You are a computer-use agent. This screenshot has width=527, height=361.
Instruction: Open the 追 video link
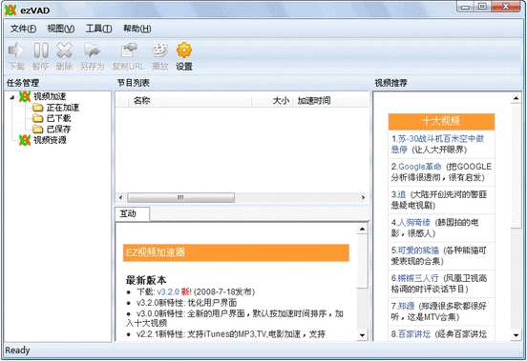point(402,194)
